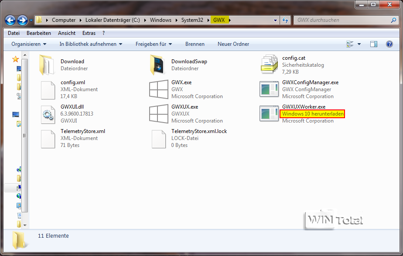This screenshot has height=256, width=403.
Task: Click the GWX breadcrumb segment
Action: [x=219, y=20]
